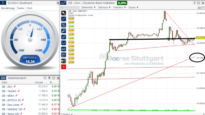Click the green-bordered Linie label
The width and height of the screenshot is (205, 115).
71,38
